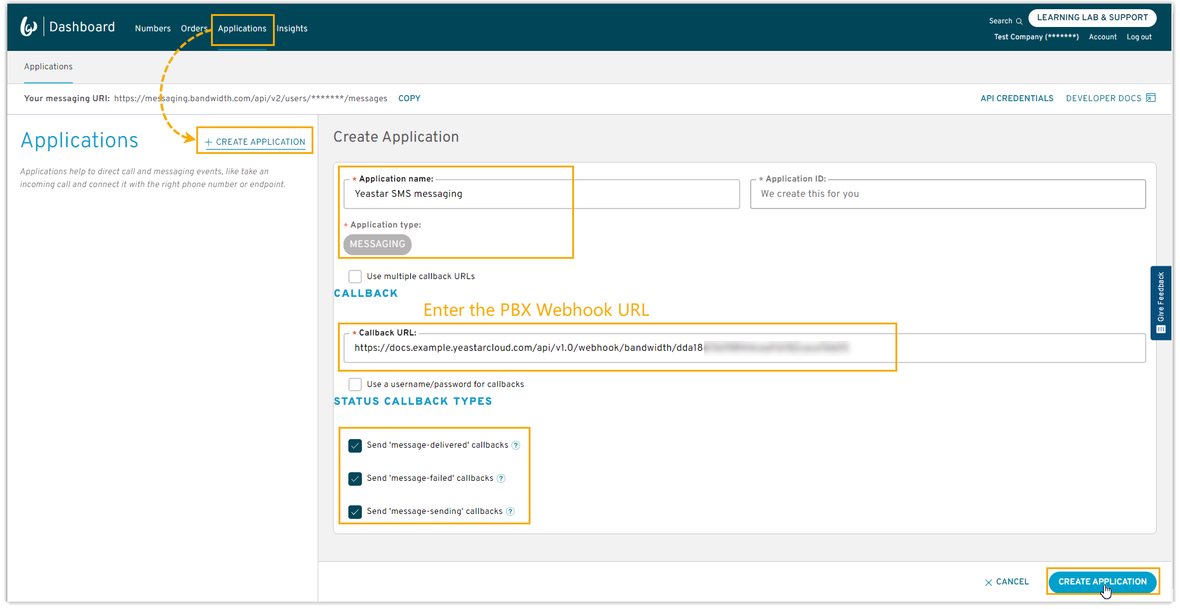
Task: Uncheck Send 'message-failed' callbacks
Action: (x=355, y=479)
